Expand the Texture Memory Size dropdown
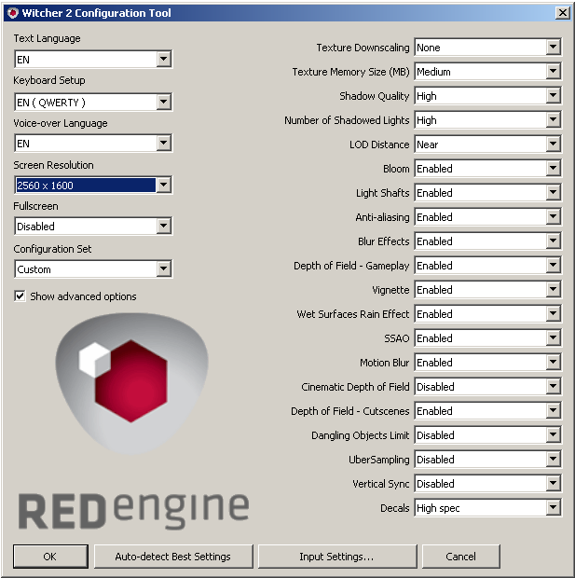The width and height of the screenshot is (575, 578). click(x=487, y=72)
